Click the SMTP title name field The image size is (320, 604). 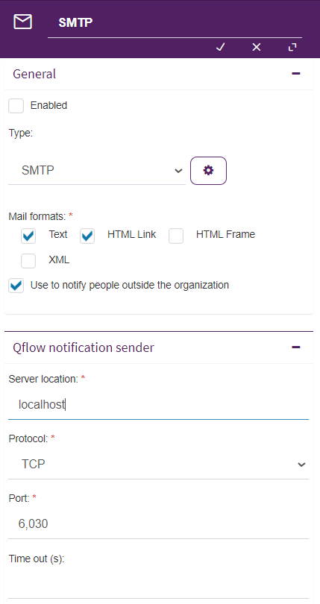175,22
